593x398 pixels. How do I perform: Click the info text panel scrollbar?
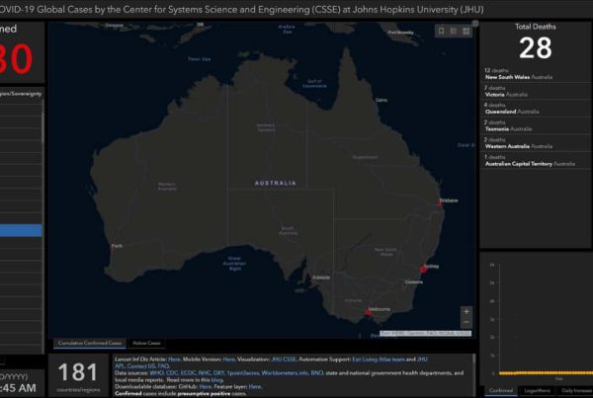coord(473,359)
